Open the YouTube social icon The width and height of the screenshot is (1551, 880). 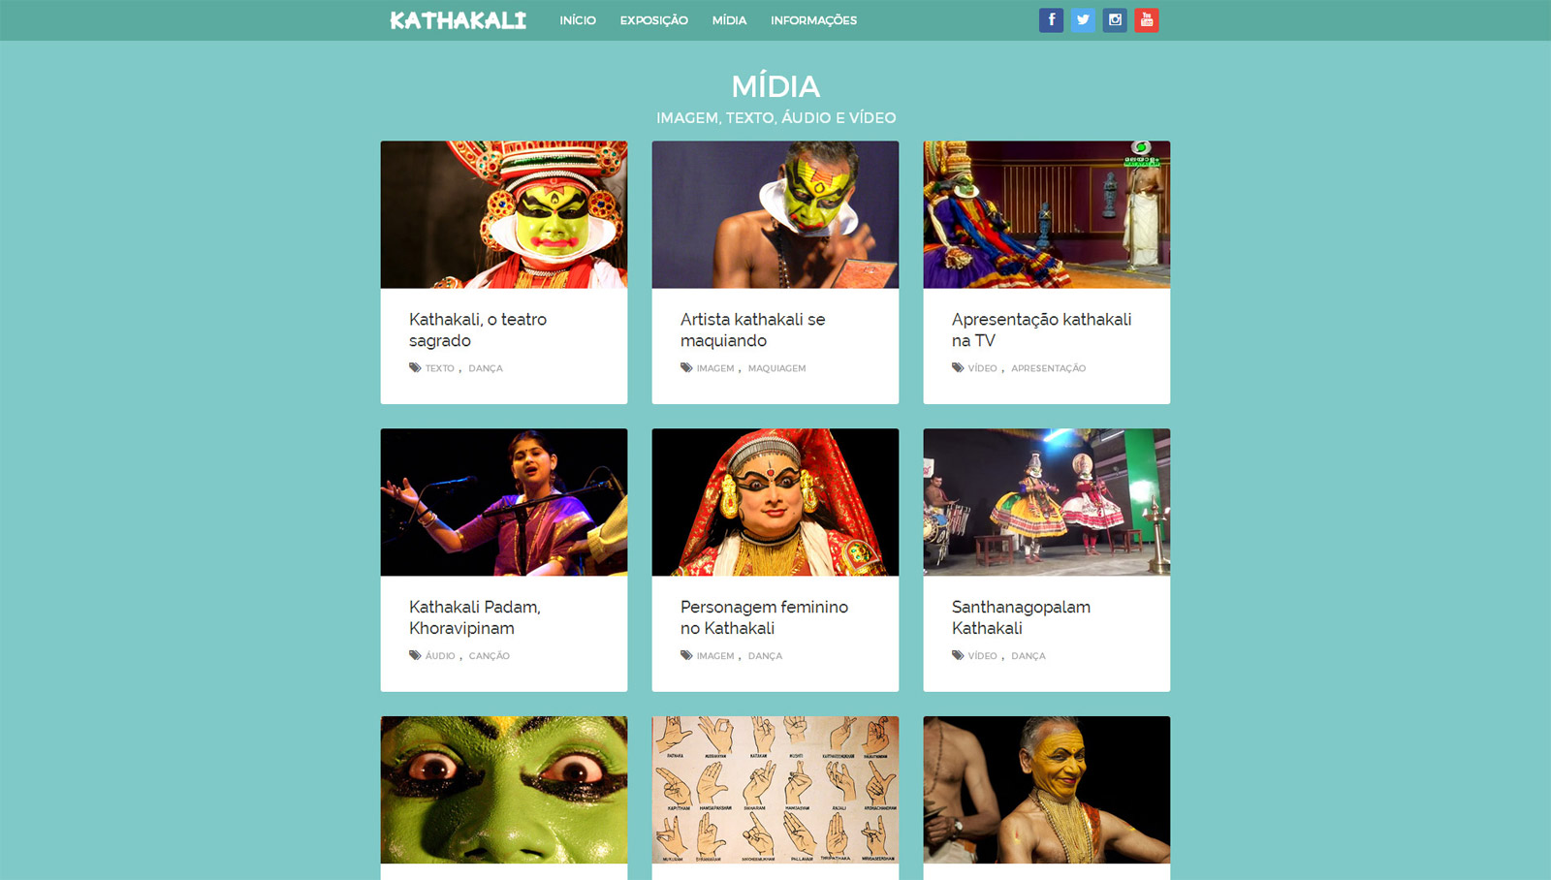(x=1147, y=20)
